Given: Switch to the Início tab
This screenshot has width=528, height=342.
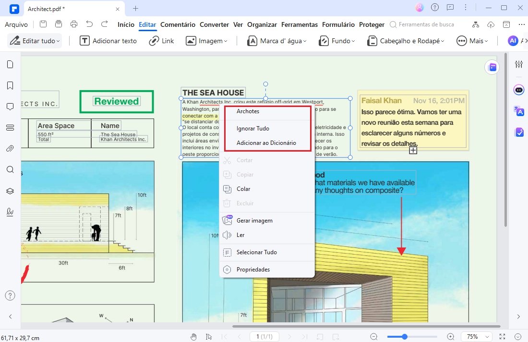Looking at the screenshot, I should (x=126, y=24).
